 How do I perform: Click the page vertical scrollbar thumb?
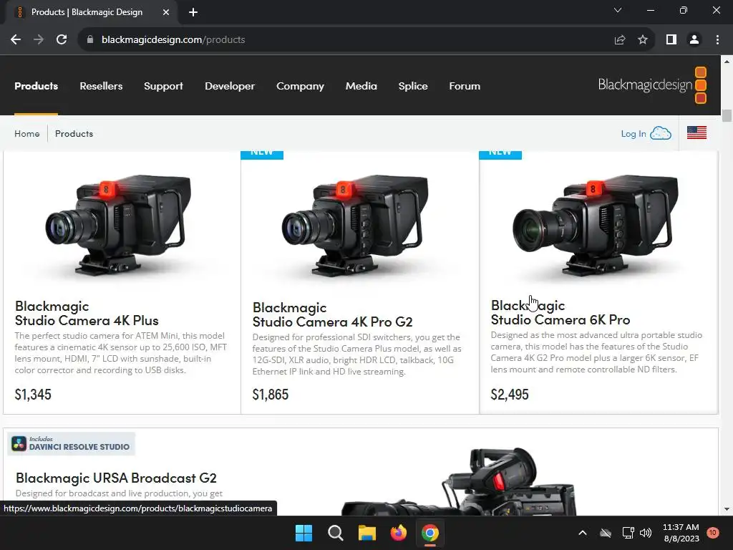click(727, 115)
